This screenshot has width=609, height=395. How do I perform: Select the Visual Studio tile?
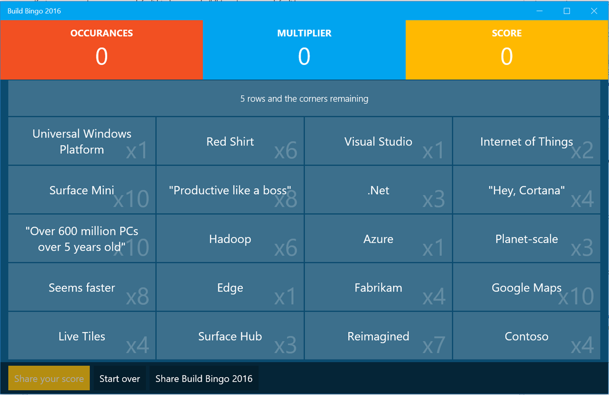(378, 141)
